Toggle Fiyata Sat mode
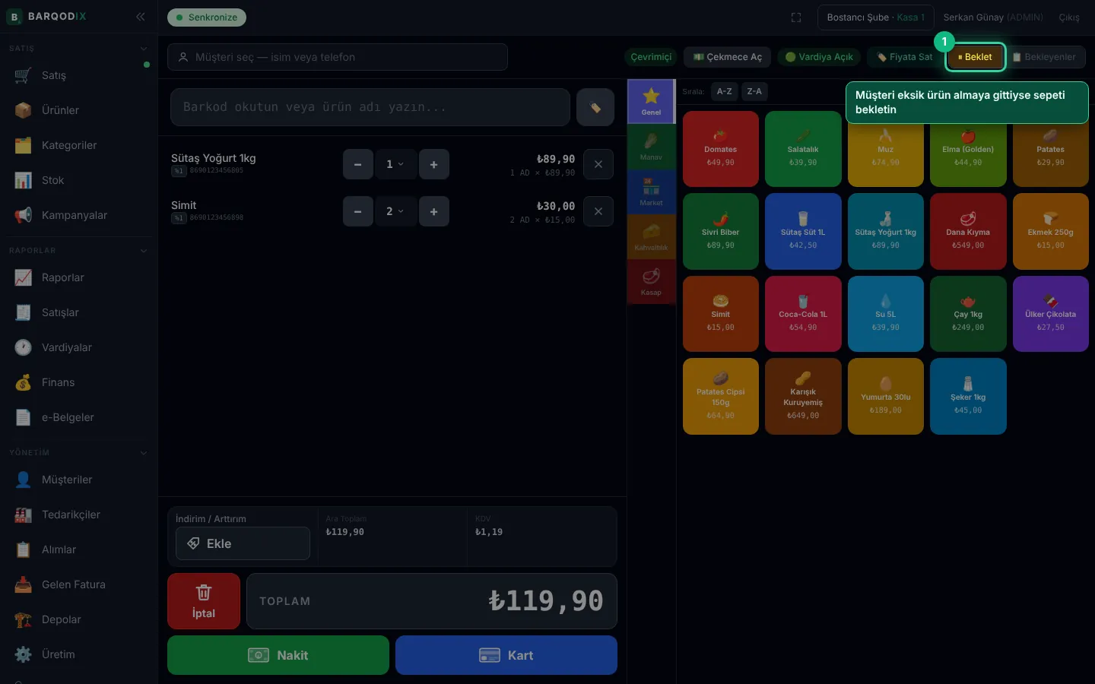 point(904,57)
